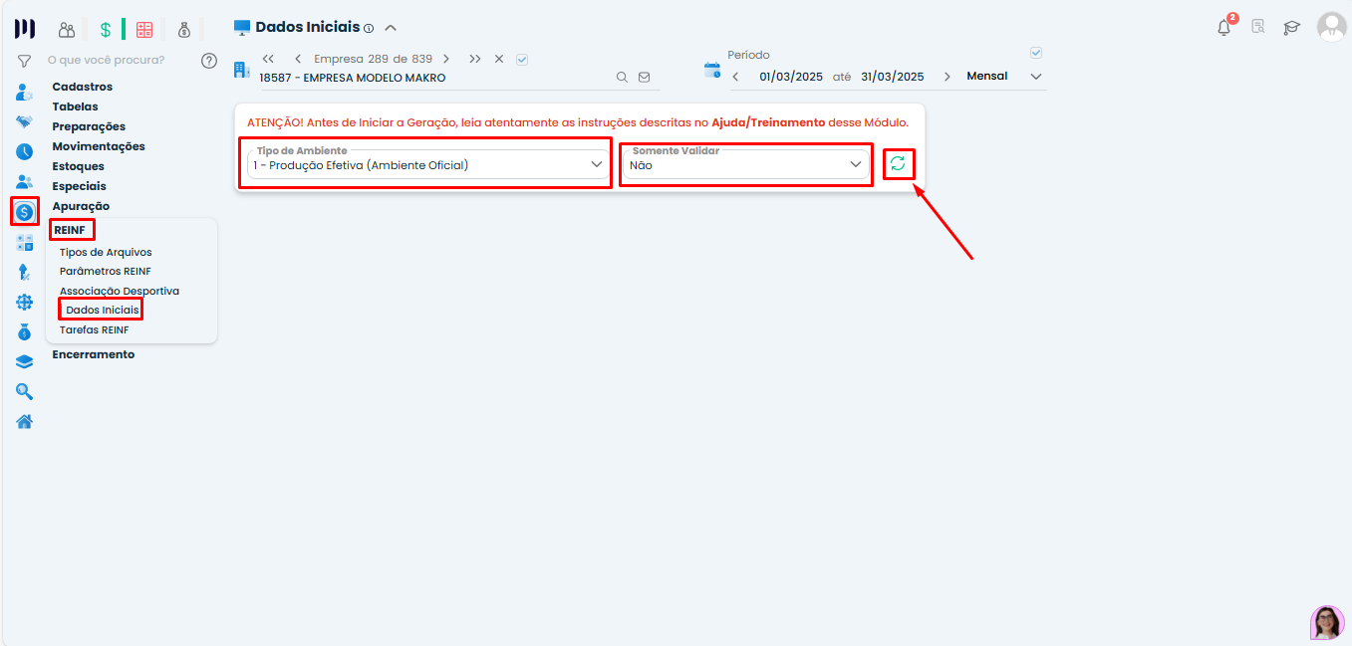This screenshot has height=646, width=1352.
Task: Go to next company arrow
Action: (446, 59)
